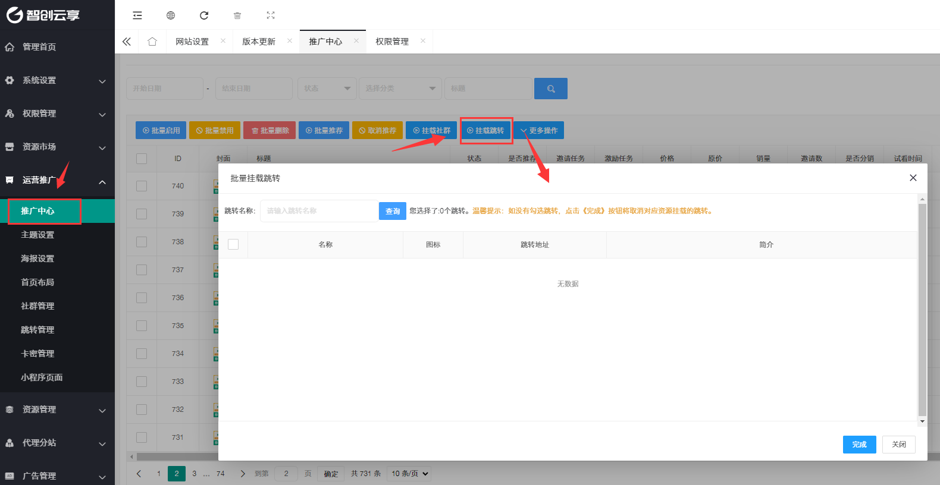Select all rows via main table header checkbox

tap(142, 159)
